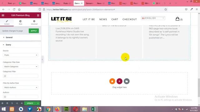
Task: Reload the page in Firefox
Action: point(14,9)
